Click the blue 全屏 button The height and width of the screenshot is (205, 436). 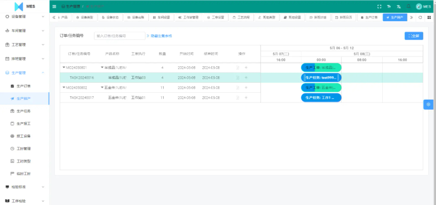point(414,36)
